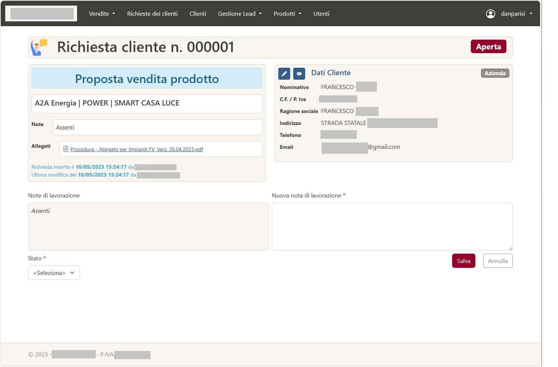Click the Annulla button

pos(497,261)
